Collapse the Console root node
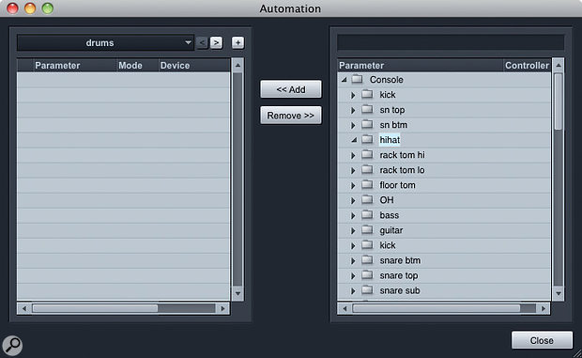 tap(345, 80)
